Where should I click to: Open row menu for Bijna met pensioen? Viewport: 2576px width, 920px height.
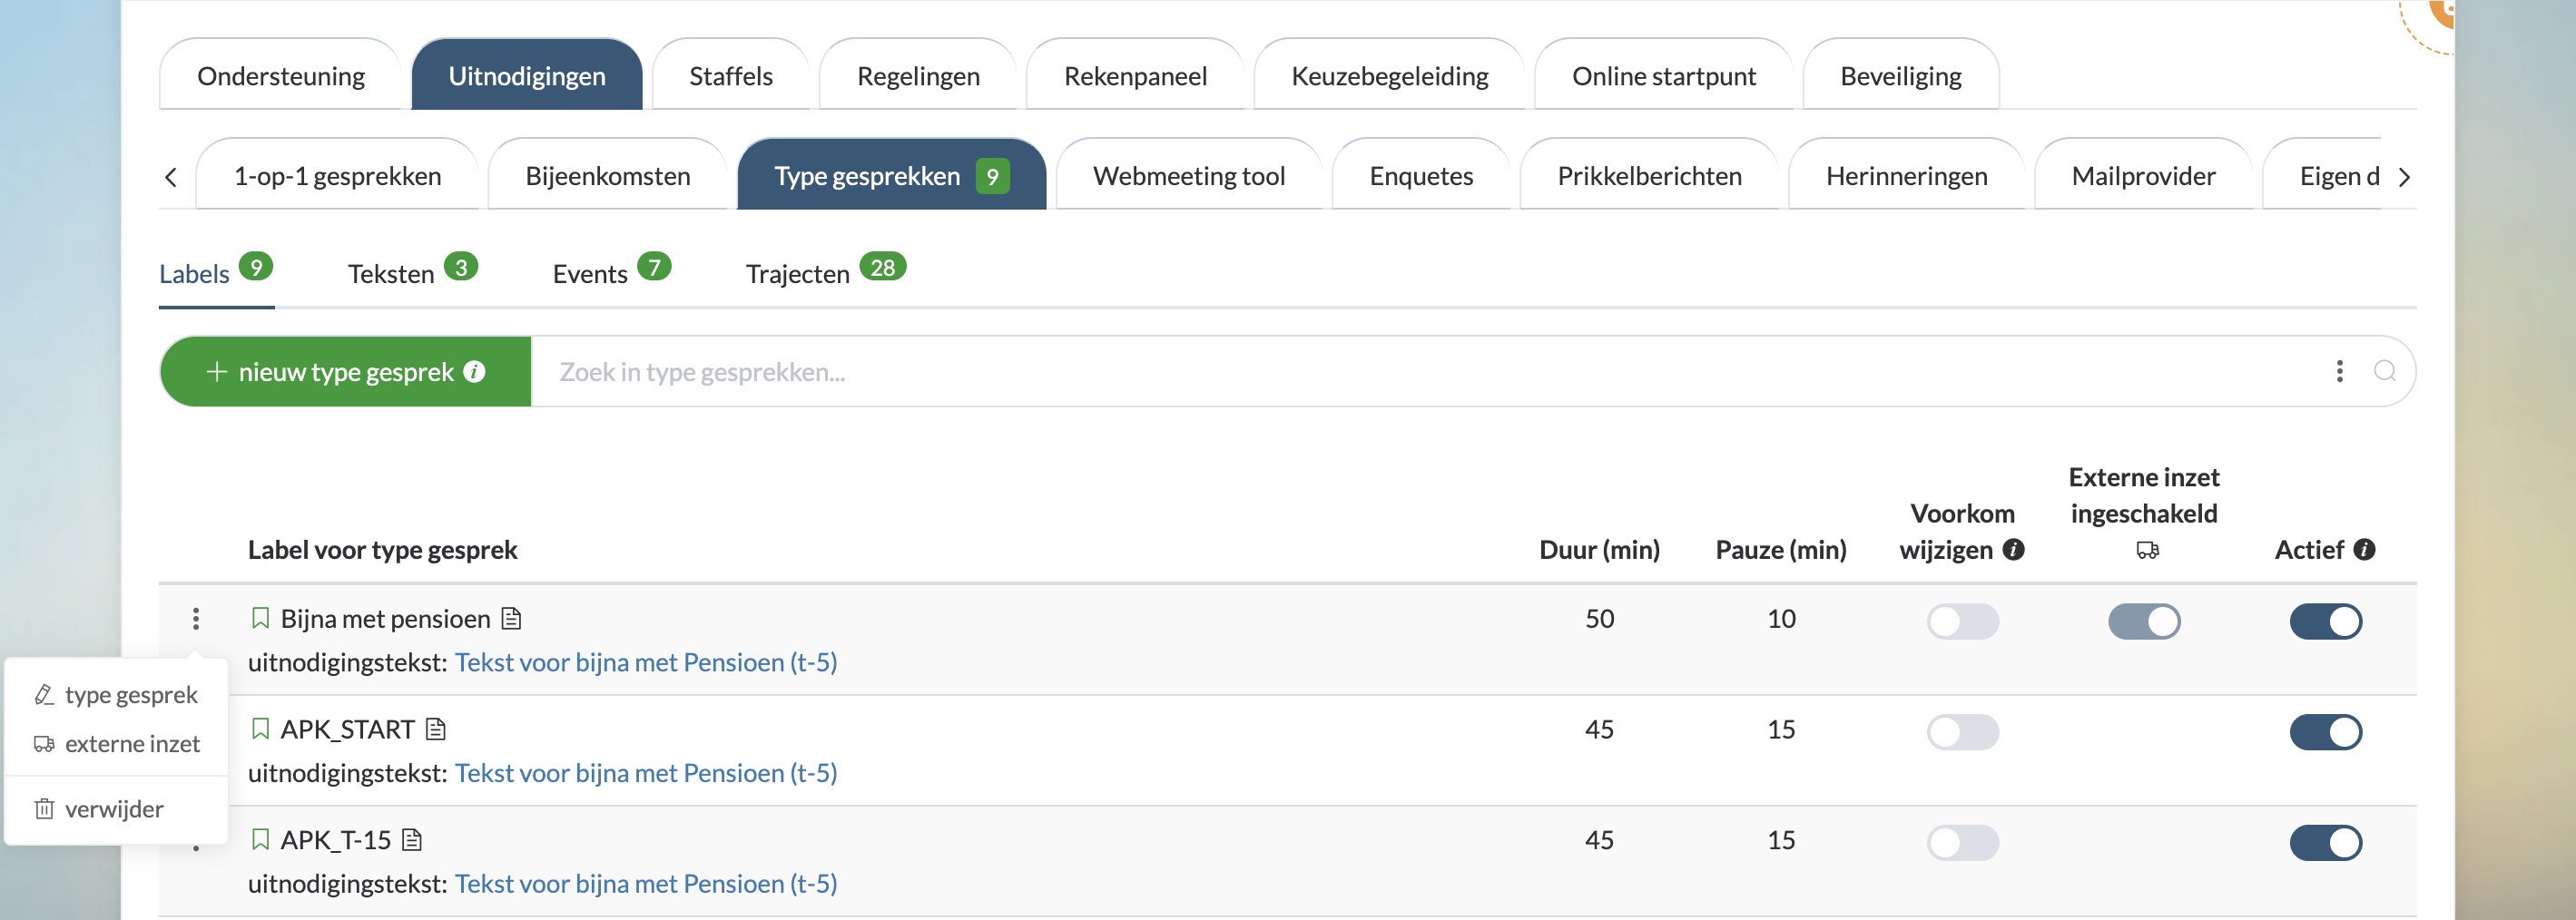pyautogui.click(x=196, y=619)
